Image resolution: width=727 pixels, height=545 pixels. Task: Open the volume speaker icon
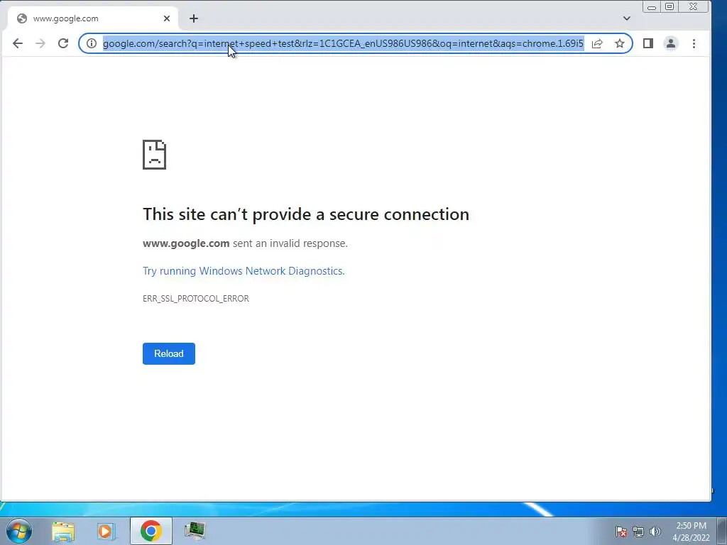[x=655, y=532]
